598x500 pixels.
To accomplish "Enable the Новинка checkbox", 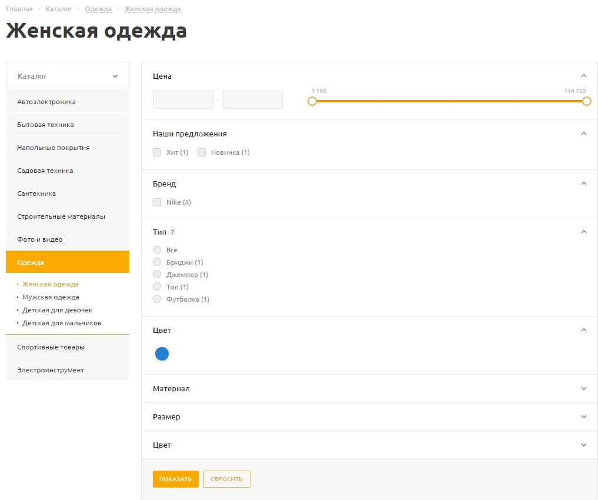I will click(202, 152).
